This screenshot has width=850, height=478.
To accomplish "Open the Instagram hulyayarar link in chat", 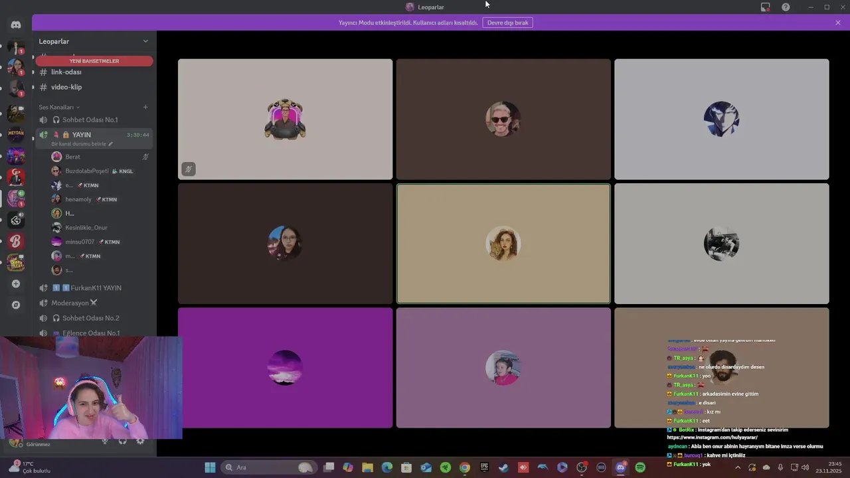I will pos(712,438).
